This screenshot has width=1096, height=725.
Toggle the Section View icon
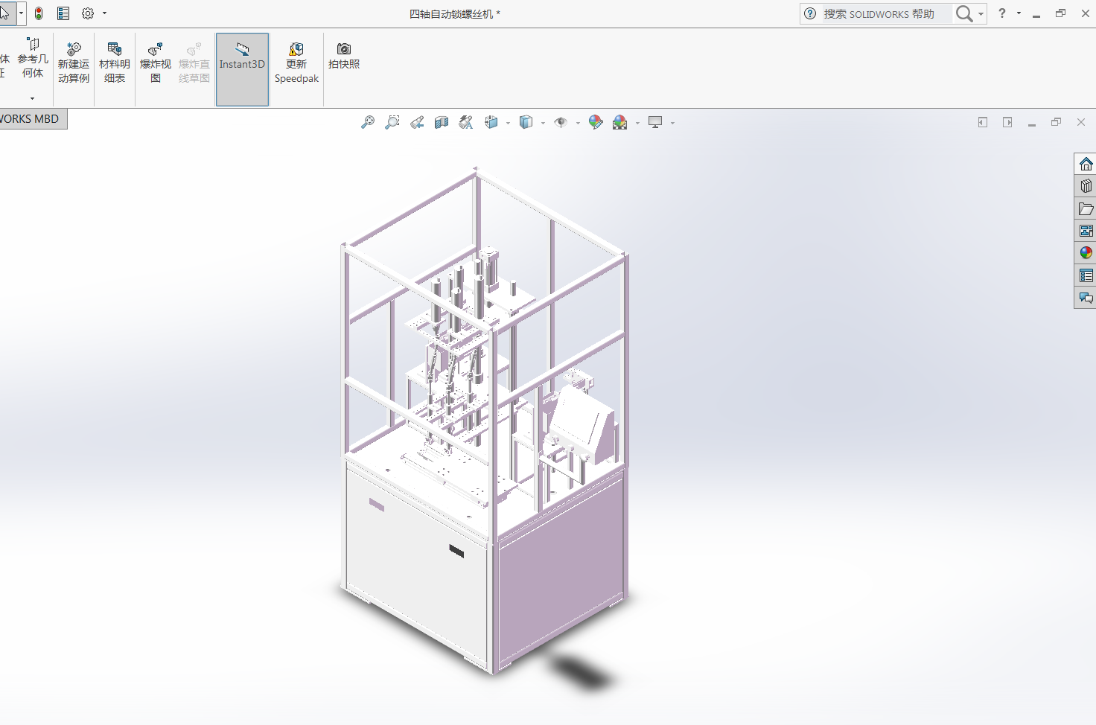point(442,123)
